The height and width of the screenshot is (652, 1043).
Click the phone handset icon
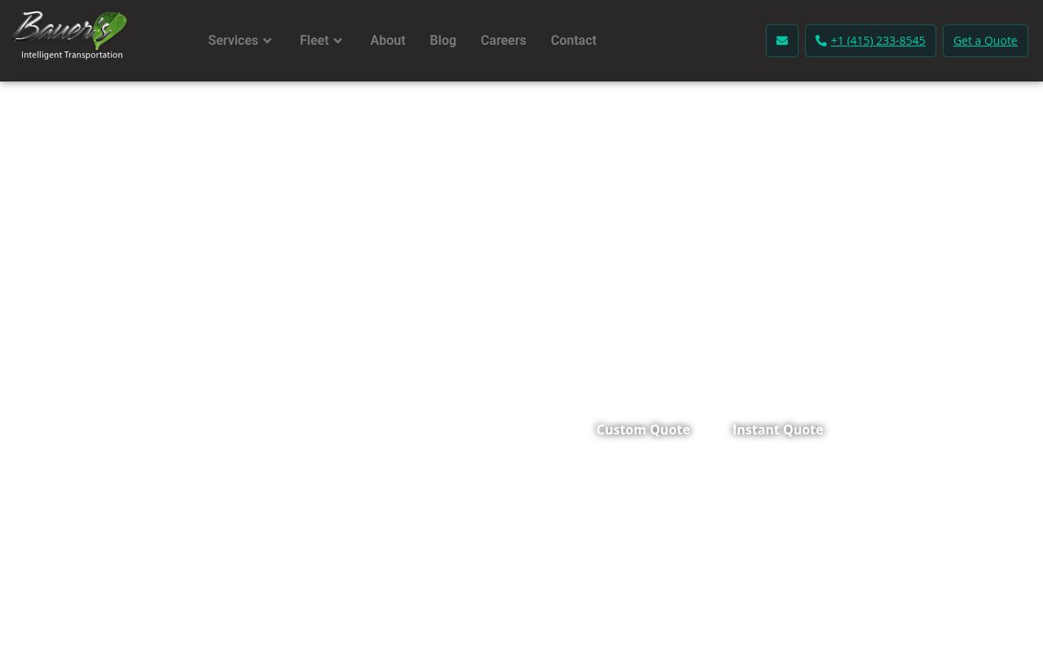(821, 41)
